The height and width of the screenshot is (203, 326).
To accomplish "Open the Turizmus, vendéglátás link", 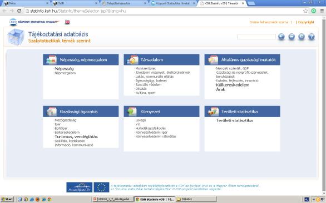I will pos(76,136).
